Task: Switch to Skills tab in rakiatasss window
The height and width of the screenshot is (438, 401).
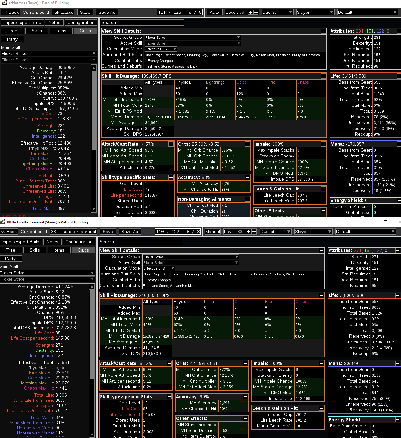Action: click(x=37, y=31)
